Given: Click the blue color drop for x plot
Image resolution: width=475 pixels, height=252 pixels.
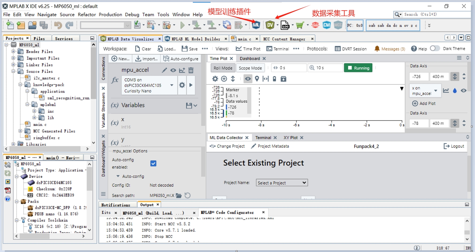Looking at the screenshot, I should [x=455, y=91].
